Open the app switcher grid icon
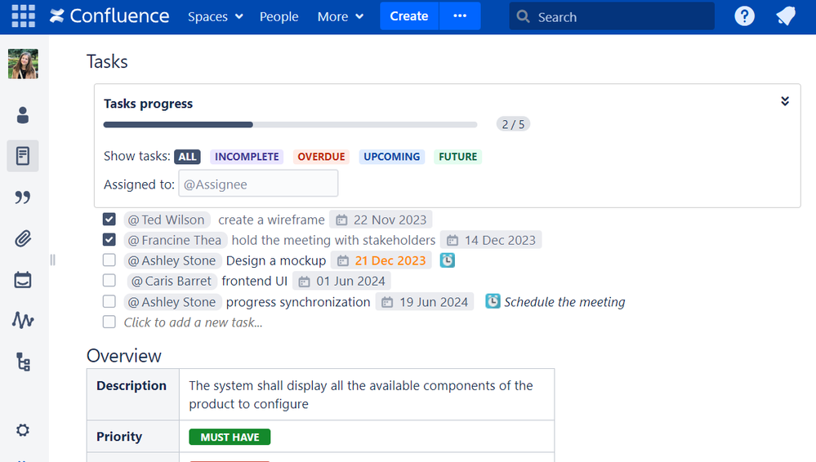The height and width of the screenshot is (462, 816). (24, 16)
